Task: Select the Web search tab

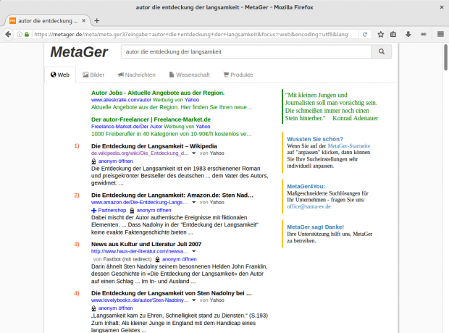Action: coord(60,75)
